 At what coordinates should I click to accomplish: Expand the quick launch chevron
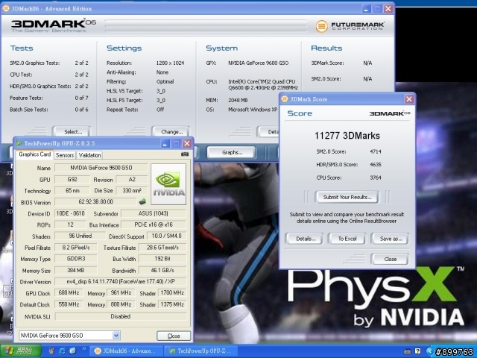(x=84, y=350)
